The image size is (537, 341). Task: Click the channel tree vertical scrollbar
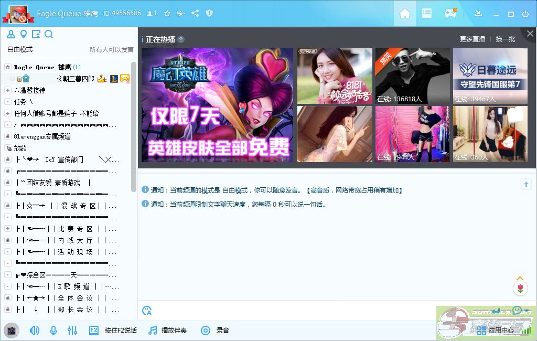coord(134,127)
